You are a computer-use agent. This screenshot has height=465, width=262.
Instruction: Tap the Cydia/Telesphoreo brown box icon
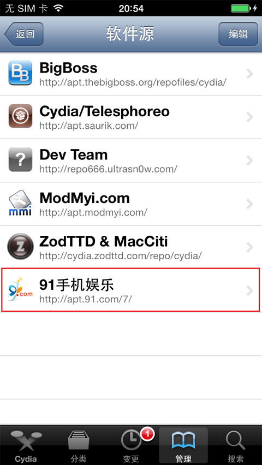pyautogui.click(x=20, y=116)
